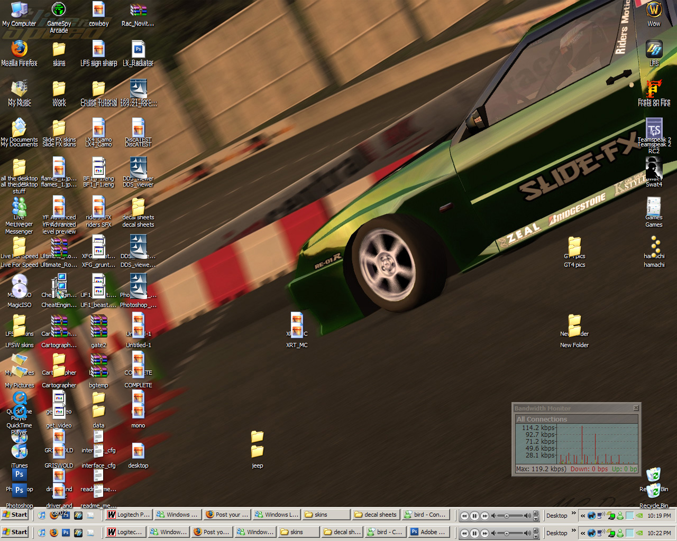Pause playback on the 10:19 PM taskbar player
The image size is (677, 541).
click(x=474, y=516)
